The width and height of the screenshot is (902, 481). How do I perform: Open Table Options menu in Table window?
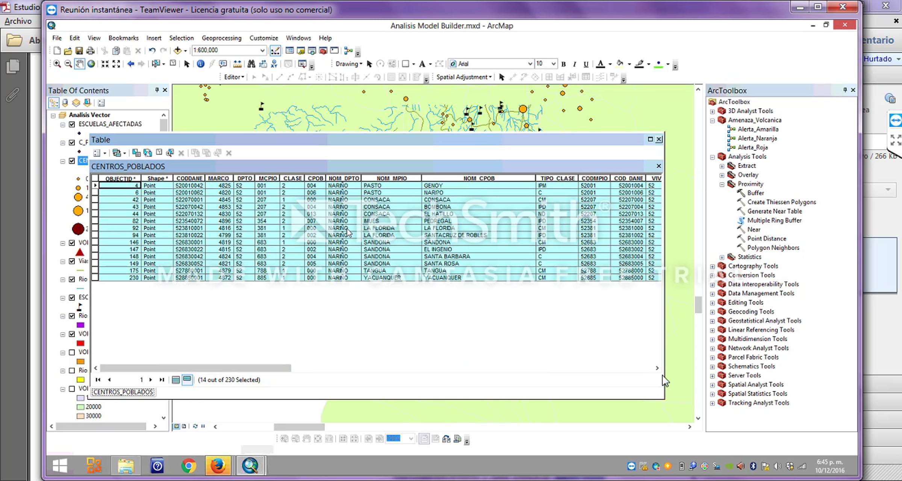99,153
